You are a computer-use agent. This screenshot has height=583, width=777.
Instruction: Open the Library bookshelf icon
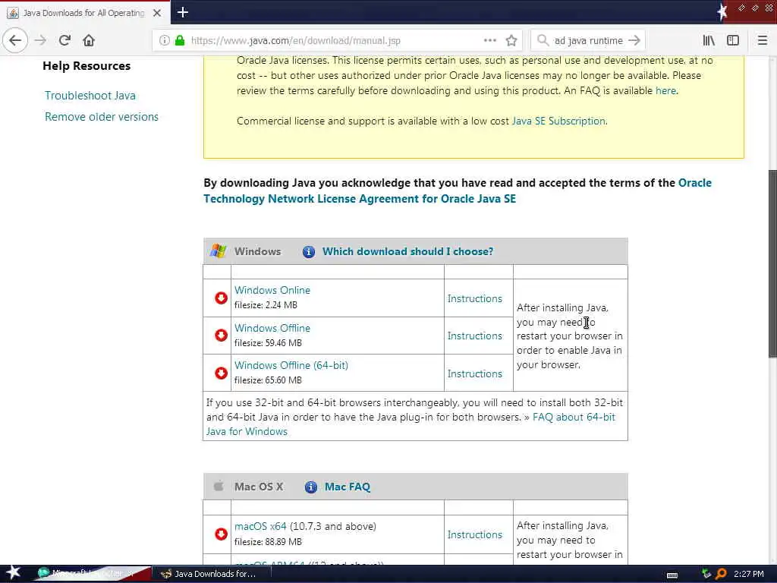tap(709, 40)
